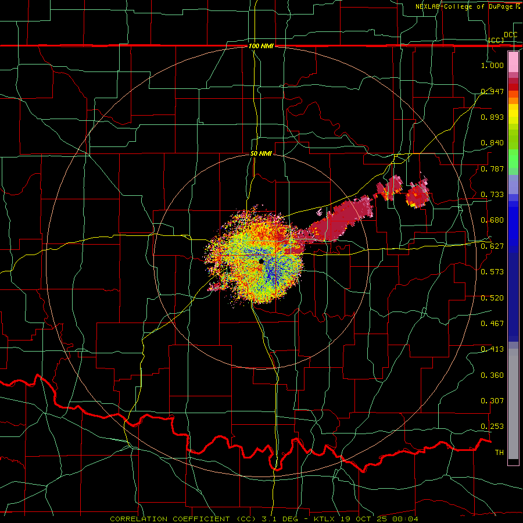Image resolution: width=523 pixels, height=523 pixels.
Task: Select the 0.680 scale value
Action: [x=492, y=220]
